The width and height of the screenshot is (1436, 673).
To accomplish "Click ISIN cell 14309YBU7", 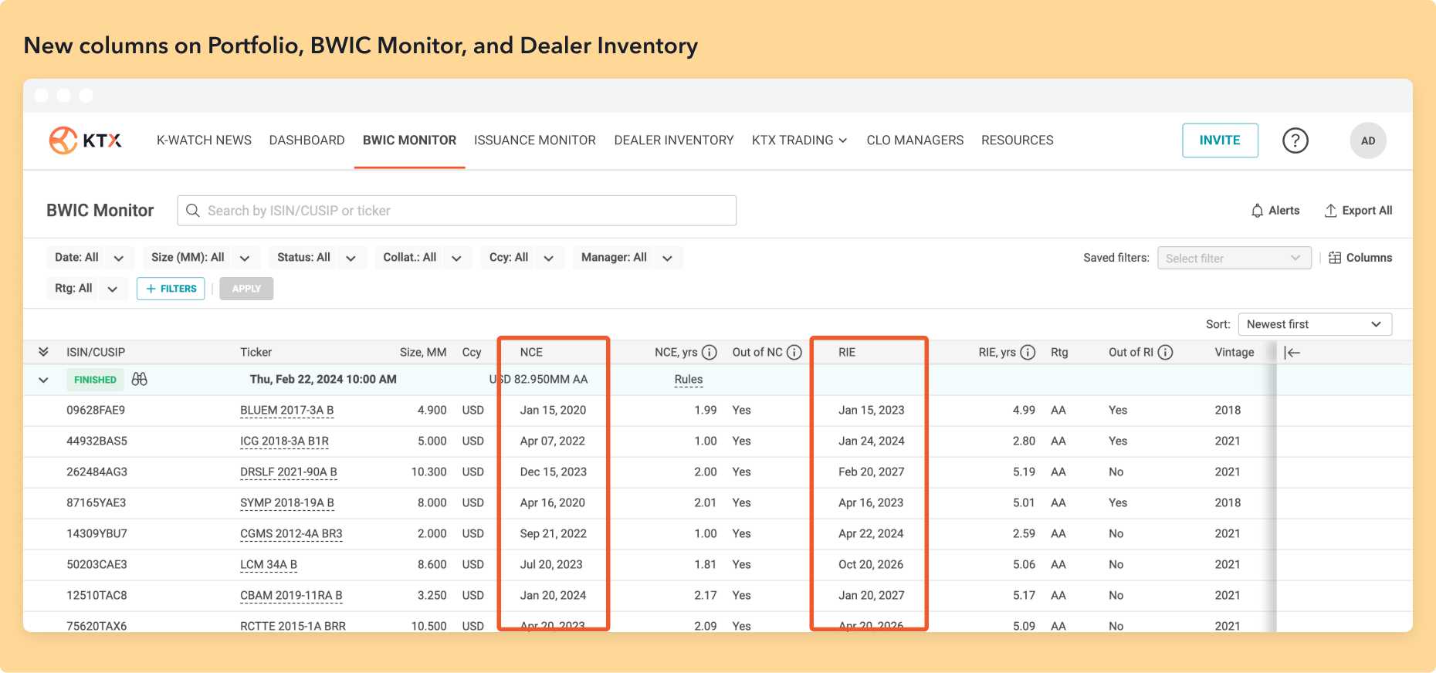I will 97,534.
